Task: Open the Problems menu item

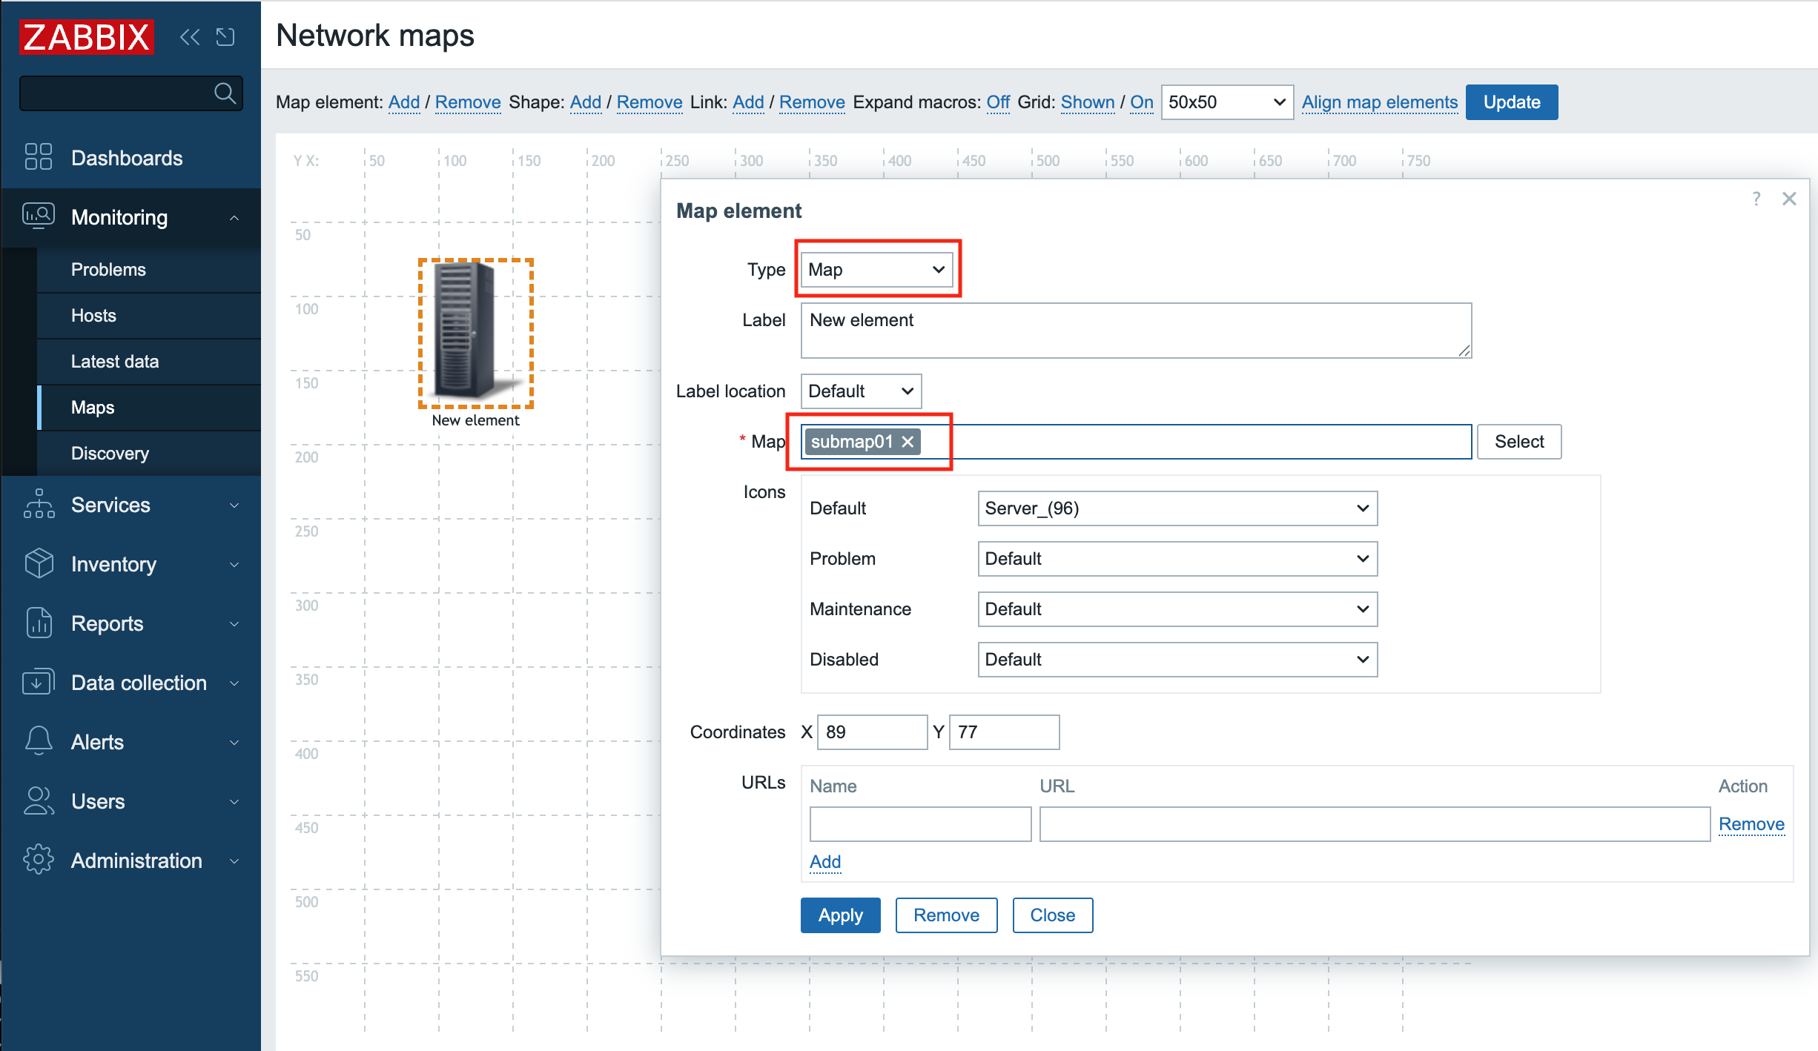Action: point(149,270)
